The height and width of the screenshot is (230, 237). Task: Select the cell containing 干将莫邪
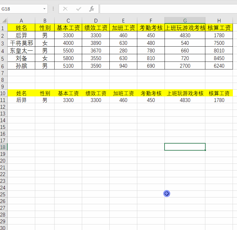(21, 42)
